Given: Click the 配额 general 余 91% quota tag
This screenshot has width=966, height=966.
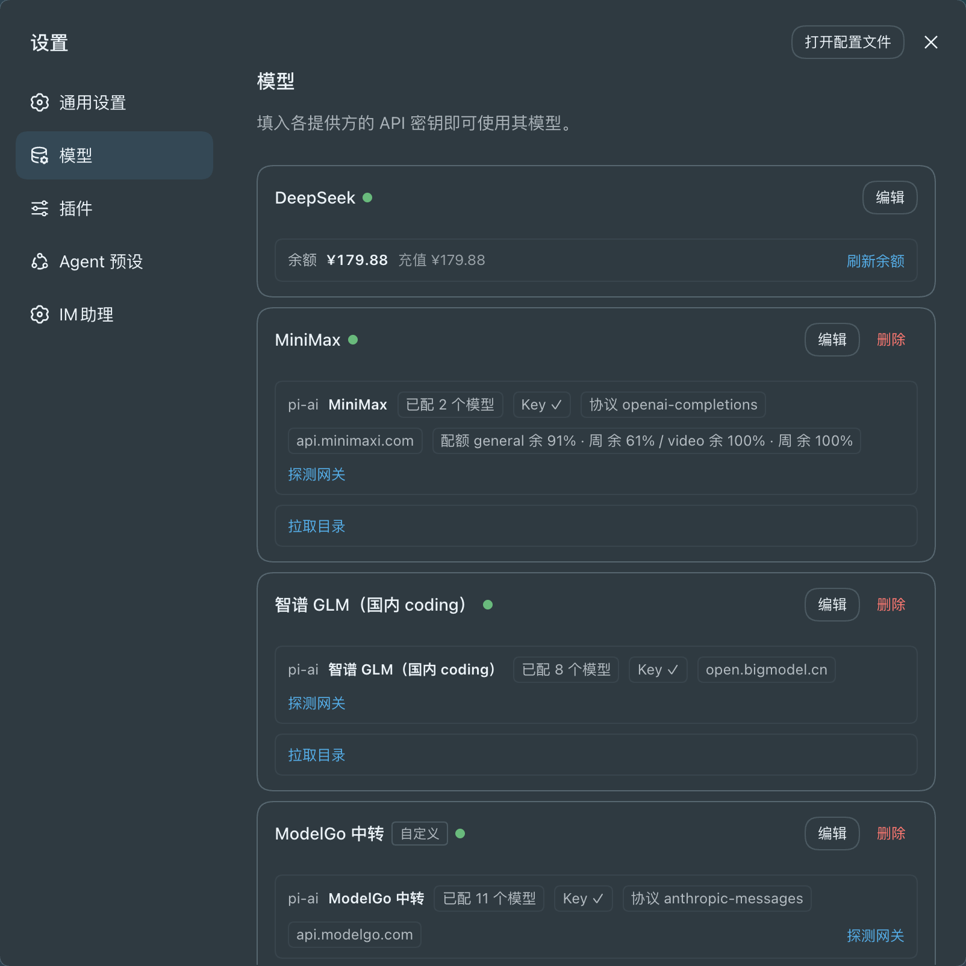Looking at the screenshot, I should pyautogui.click(x=646, y=441).
